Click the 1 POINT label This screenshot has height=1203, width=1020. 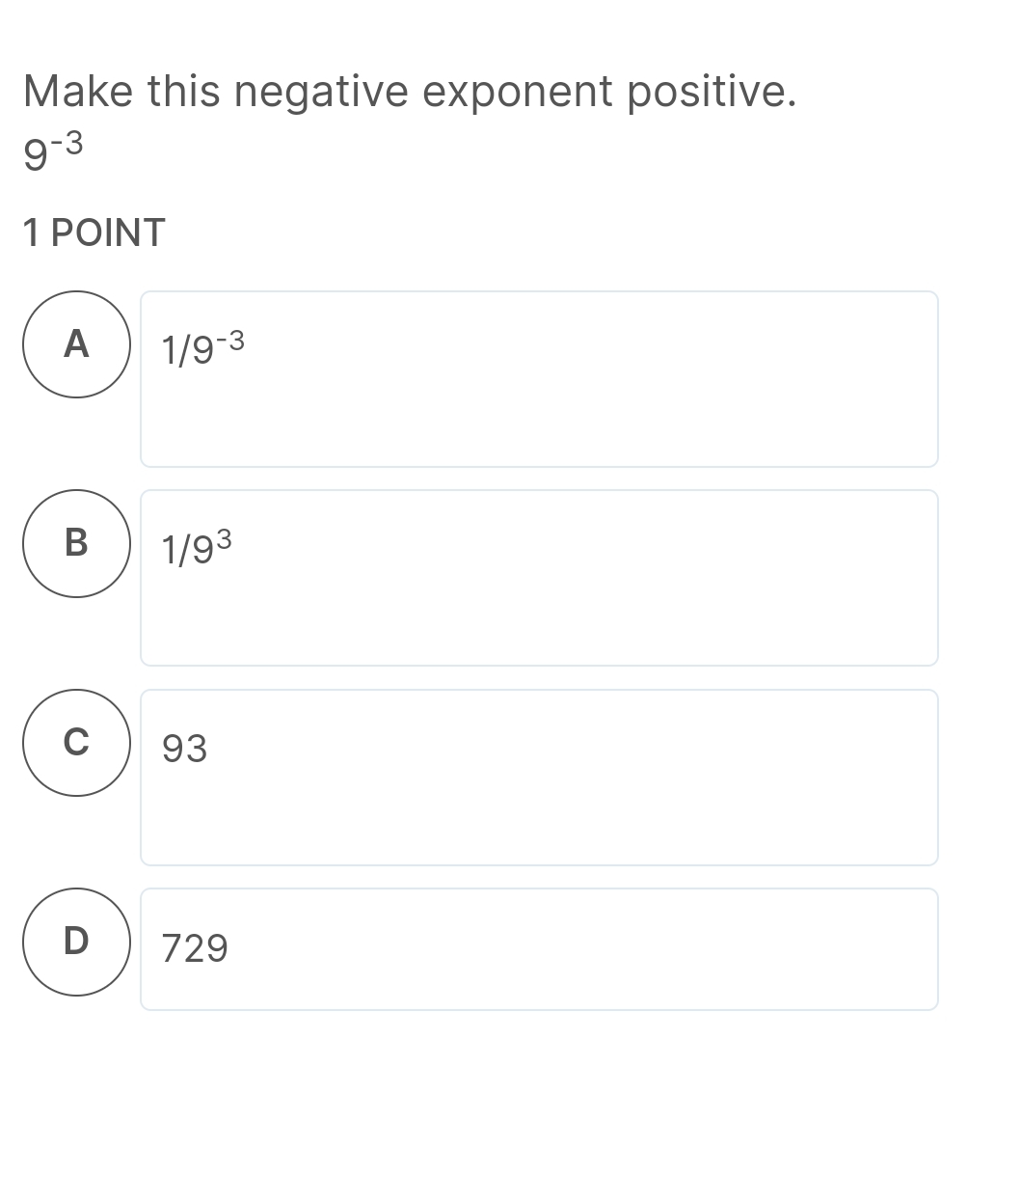tap(94, 232)
